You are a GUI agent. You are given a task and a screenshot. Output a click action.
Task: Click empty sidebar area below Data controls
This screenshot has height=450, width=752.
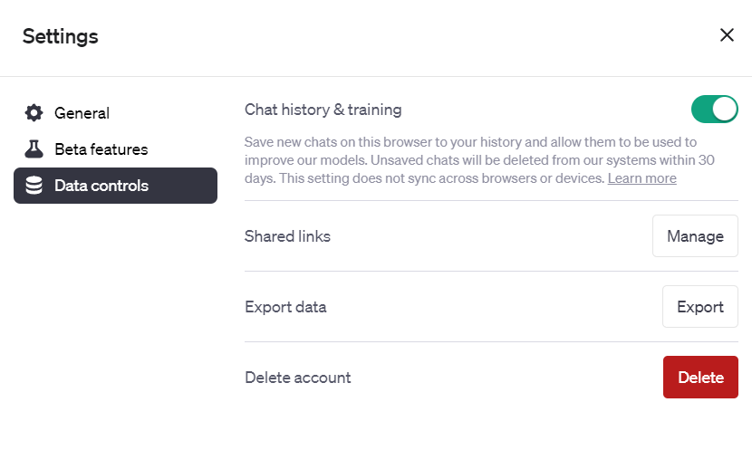point(115,308)
